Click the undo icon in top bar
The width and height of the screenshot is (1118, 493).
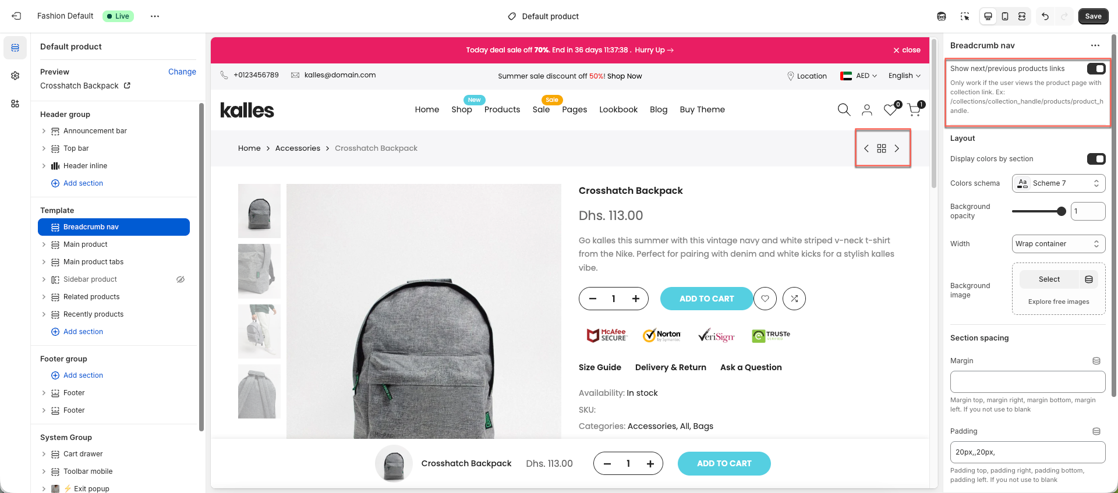tap(1045, 16)
